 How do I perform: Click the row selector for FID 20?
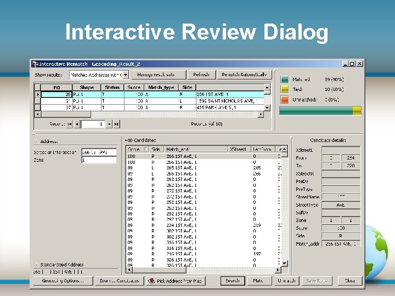(x=38, y=94)
